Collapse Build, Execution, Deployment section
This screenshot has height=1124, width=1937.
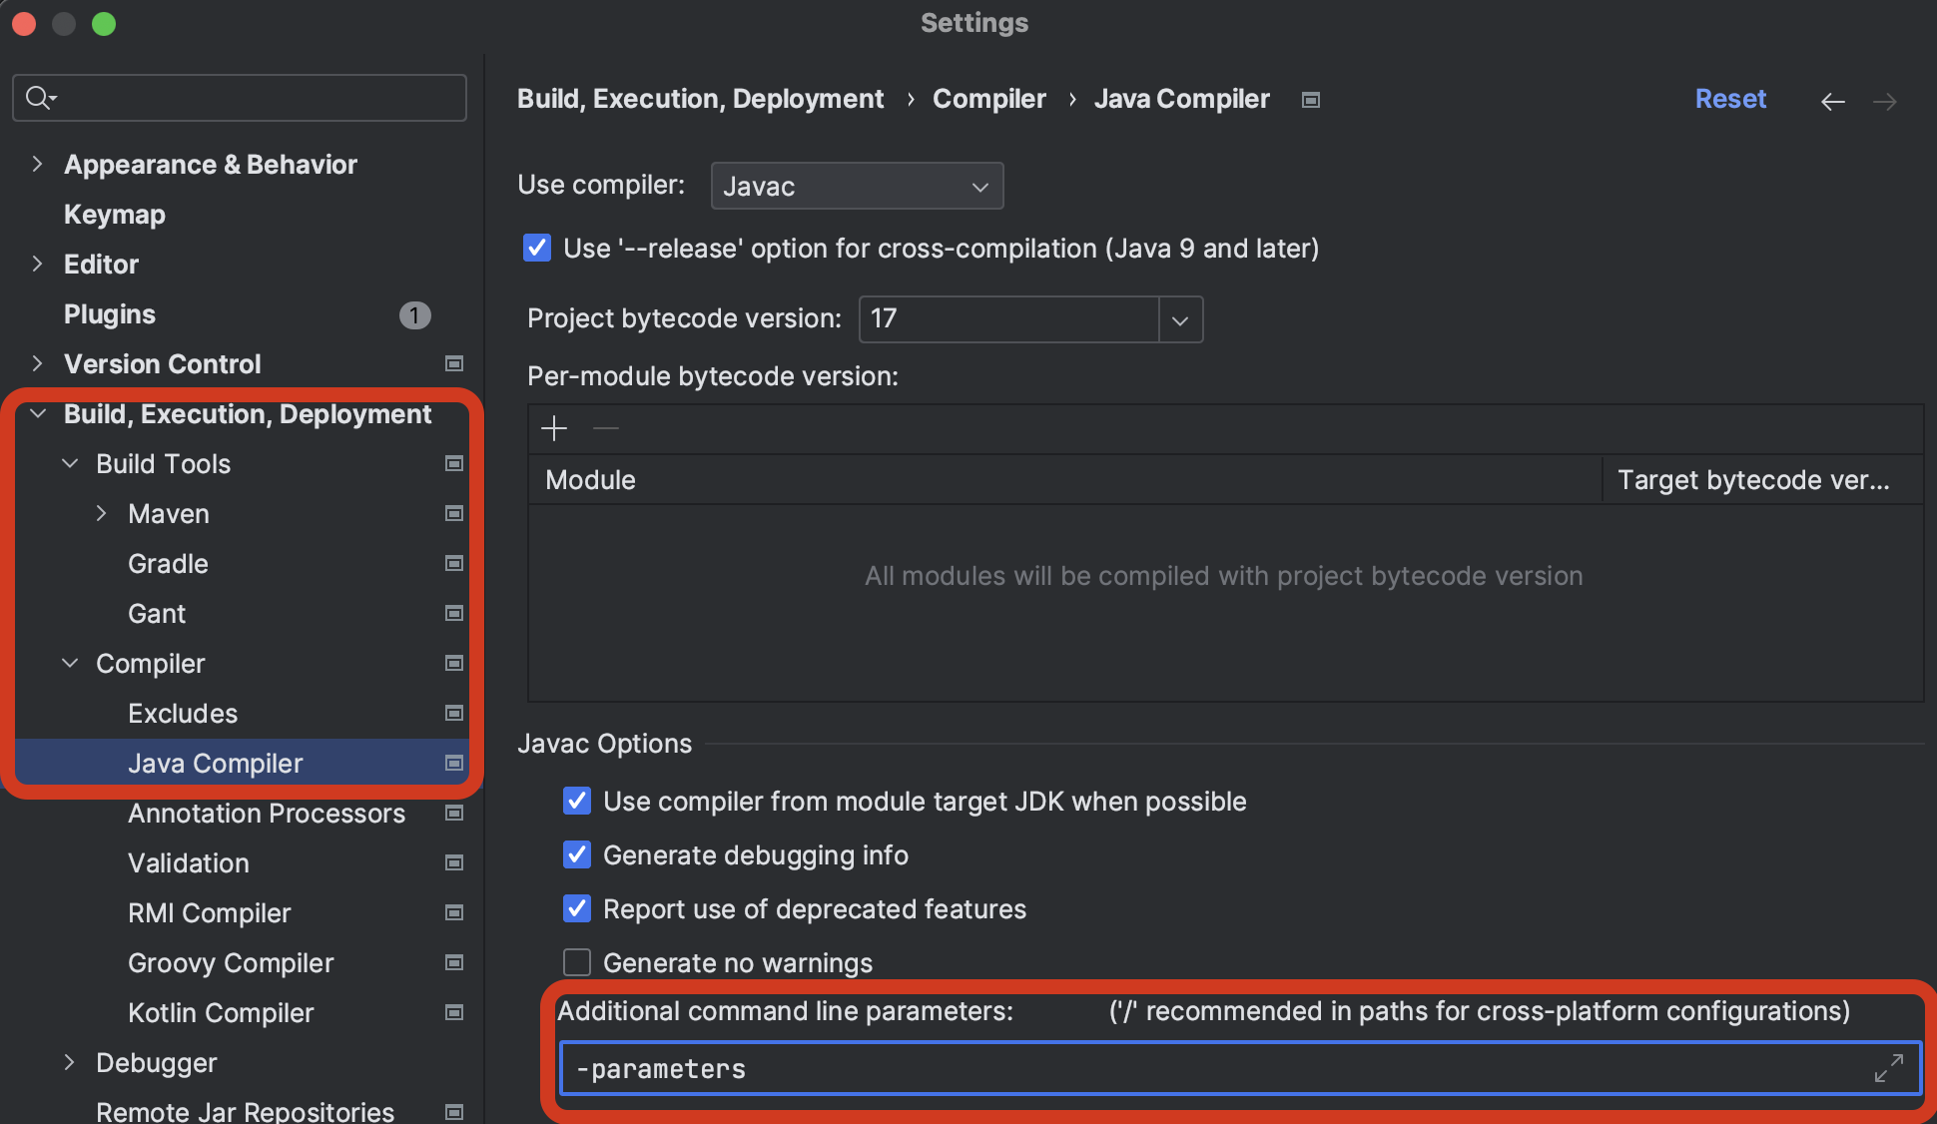pyautogui.click(x=38, y=414)
